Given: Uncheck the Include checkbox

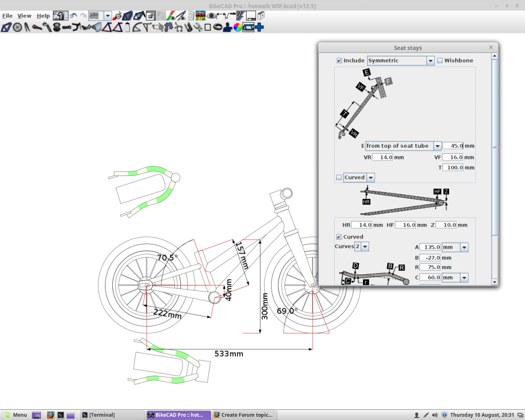Looking at the screenshot, I should click(x=339, y=61).
